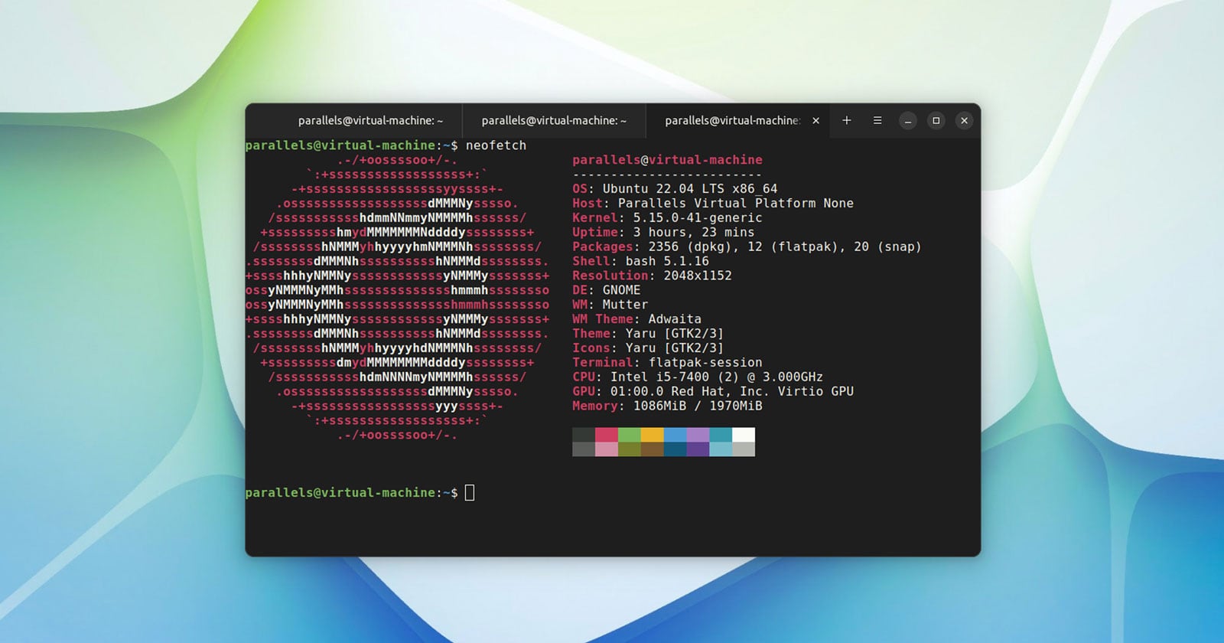Select the active tab with truncated title
Screen dimensions: 1224x643
point(737,121)
